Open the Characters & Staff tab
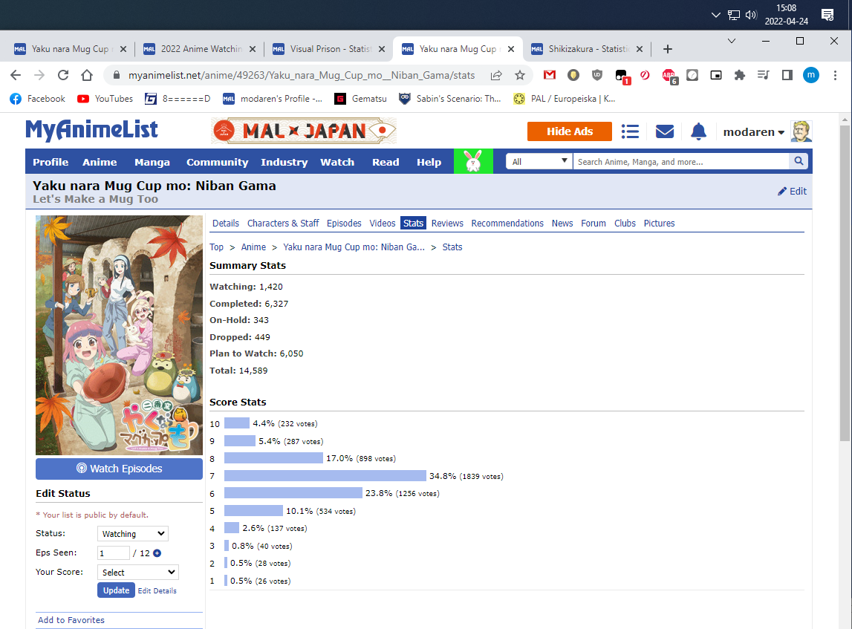852x629 pixels. [x=283, y=224]
